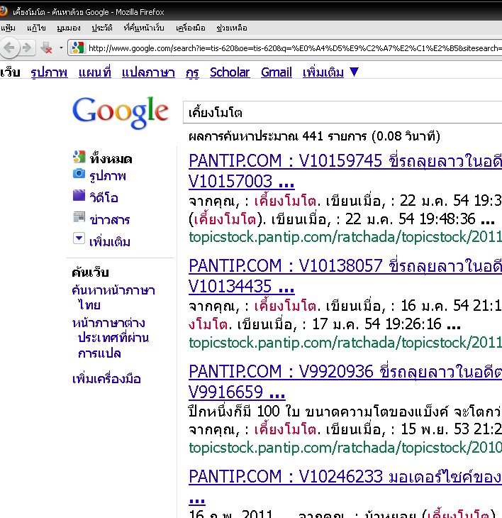Open result PANTIP.COM : V10138057
Viewport: 502px width, 518px height.
[345, 276]
